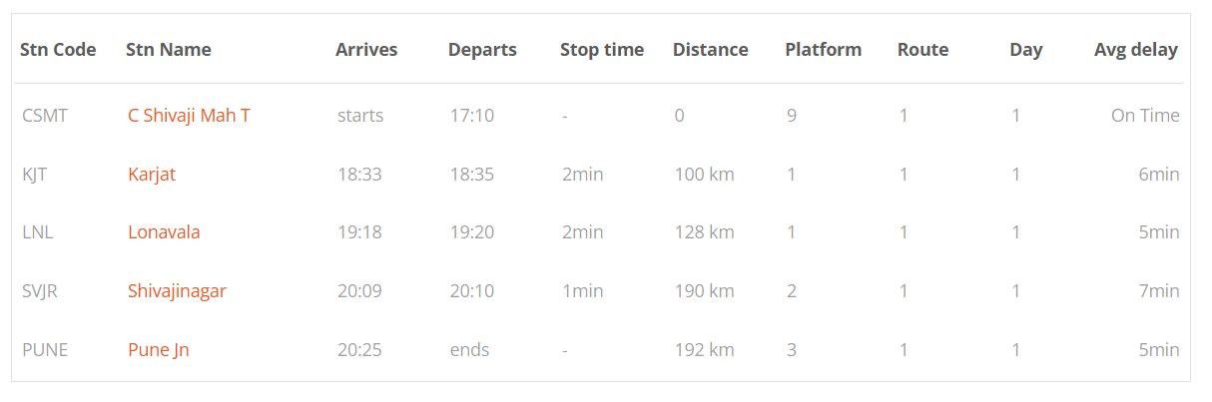Image resolution: width=1212 pixels, height=402 pixels.
Task: Click the 17:10 departure time
Action: pyautogui.click(x=472, y=116)
